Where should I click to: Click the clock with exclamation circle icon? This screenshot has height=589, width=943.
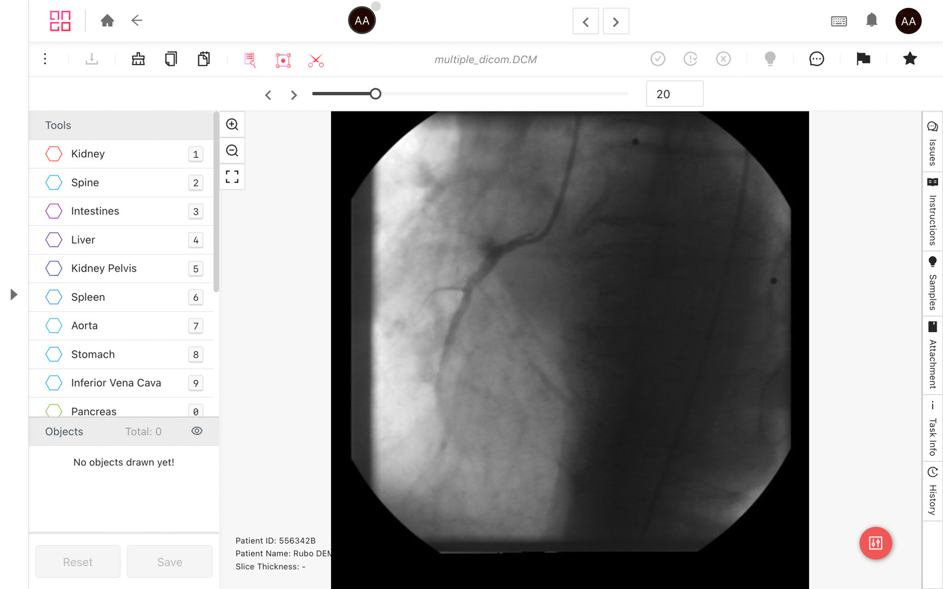691,59
